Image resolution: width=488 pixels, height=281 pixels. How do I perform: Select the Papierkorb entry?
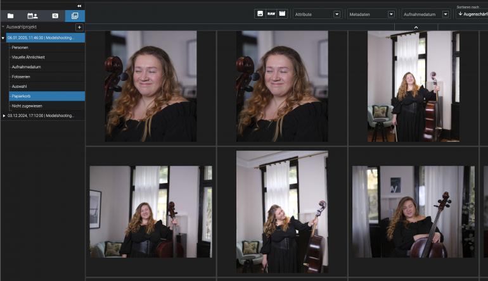coord(47,96)
